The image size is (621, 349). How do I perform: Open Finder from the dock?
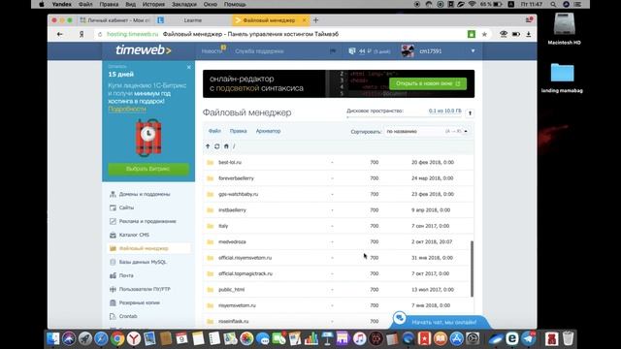[x=52, y=338]
